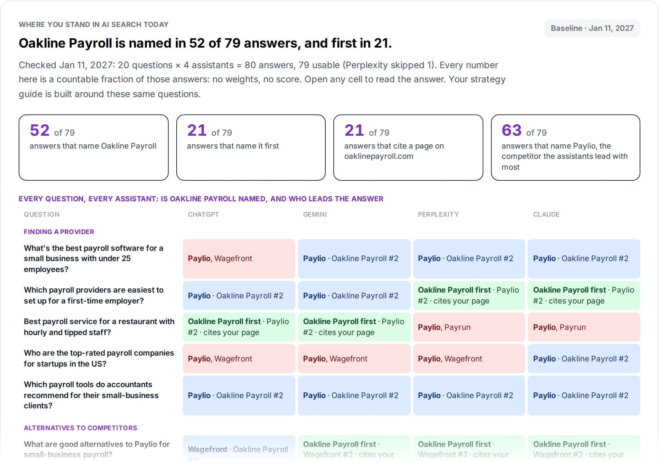This screenshot has width=659, height=463.
Task: Click the 'Alternatives to competitors' section heading
Action: (80, 428)
